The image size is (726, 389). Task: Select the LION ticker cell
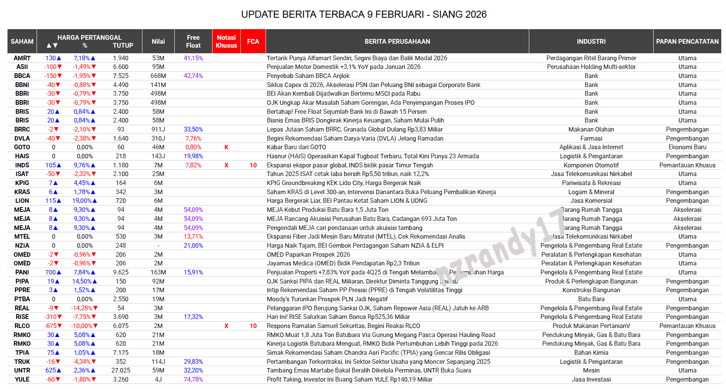click(22, 201)
